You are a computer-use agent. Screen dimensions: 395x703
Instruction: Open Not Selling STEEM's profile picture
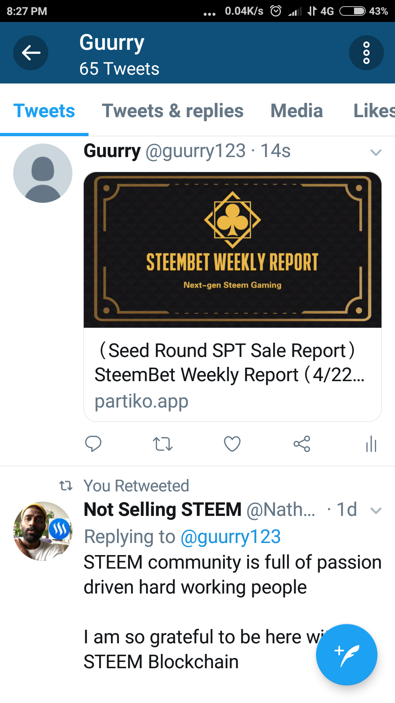(x=43, y=531)
